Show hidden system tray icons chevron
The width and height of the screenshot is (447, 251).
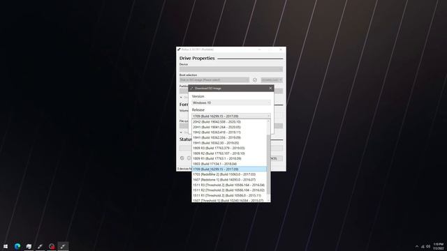pos(417,246)
